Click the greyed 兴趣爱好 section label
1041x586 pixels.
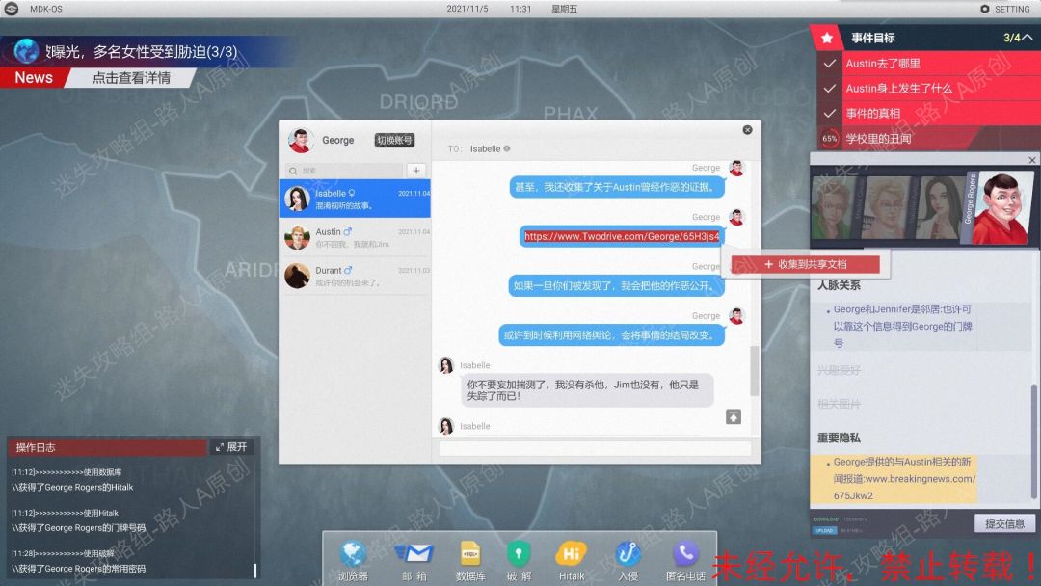[x=839, y=370]
